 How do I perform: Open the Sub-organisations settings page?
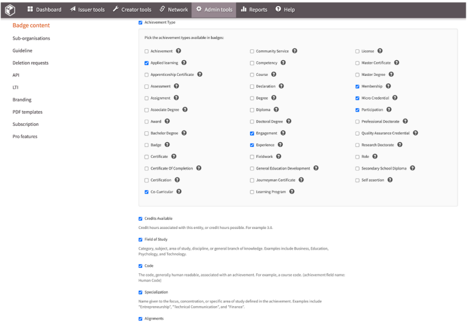tap(31, 38)
